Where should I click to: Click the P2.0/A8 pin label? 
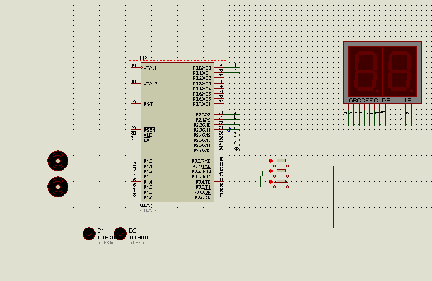coord(204,115)
